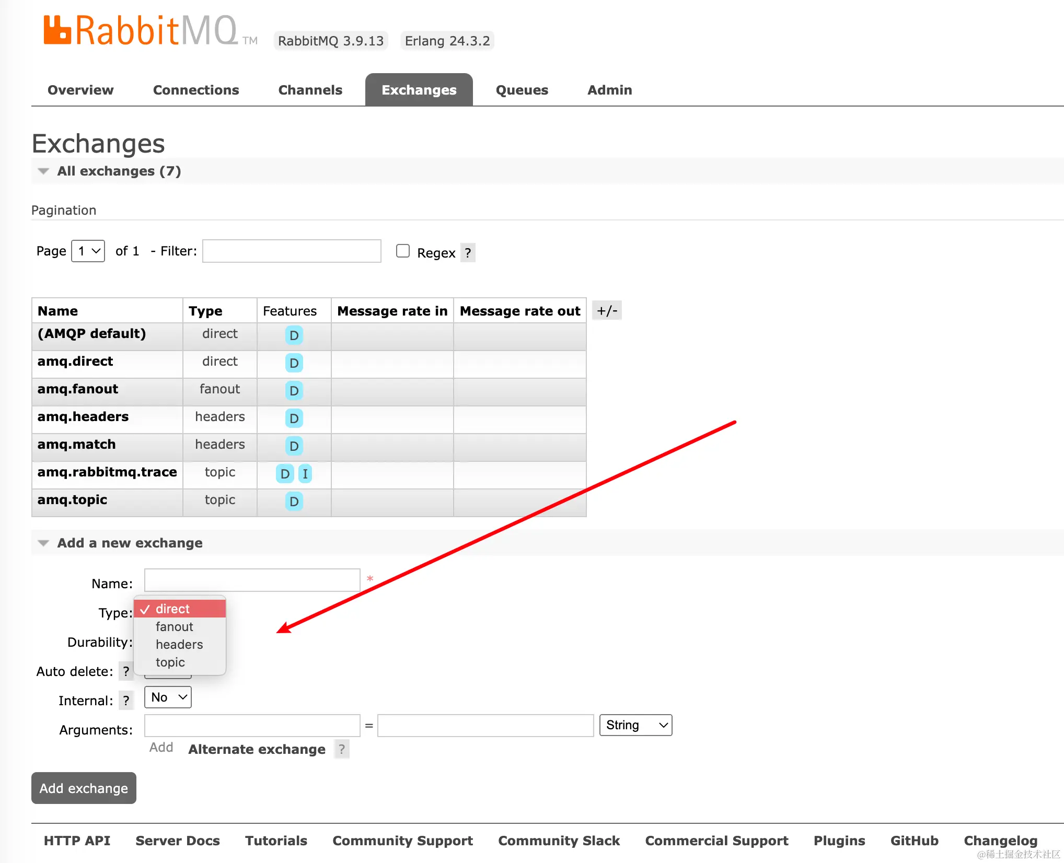
Task: Enable the Regex checkbox
Action: [x=402, y=251]
